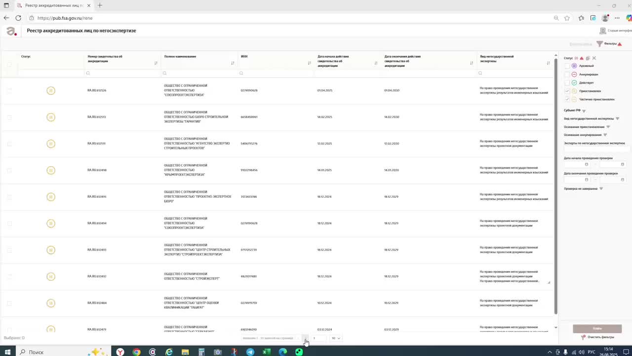Click the ИНН column search field
This screenshot has width=632, height=356.
[276, 73]
